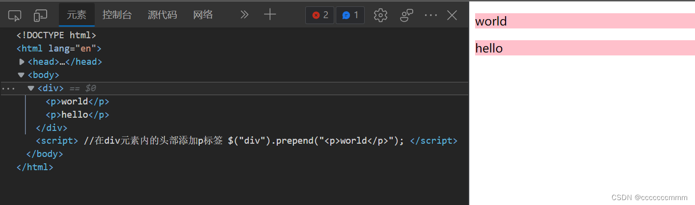Select the closing </div> tag

pos(52,128)
